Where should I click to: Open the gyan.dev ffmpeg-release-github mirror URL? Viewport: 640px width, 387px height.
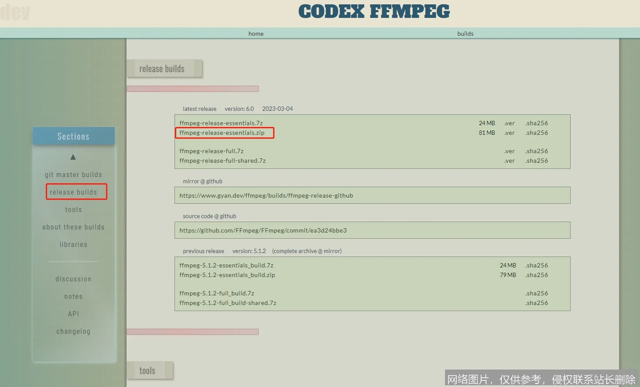tap(266, 195)
